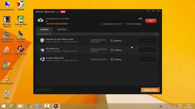Image resolution: width=195 pixels, height=109 pixels.
Task: Collapse the Device Drivers (3) section arrow
Action: [156, 34]
